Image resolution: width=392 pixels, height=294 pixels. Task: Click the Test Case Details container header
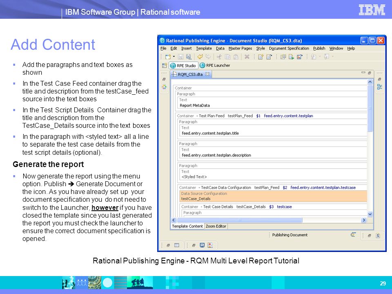click(x=236, y=207)
